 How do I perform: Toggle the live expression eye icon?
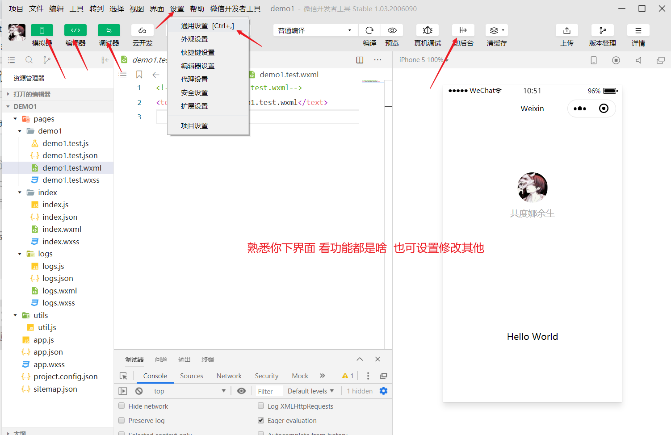coord(241,391)
